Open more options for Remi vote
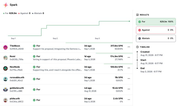This screenshot has height=106, width=179. click(129, 57)
